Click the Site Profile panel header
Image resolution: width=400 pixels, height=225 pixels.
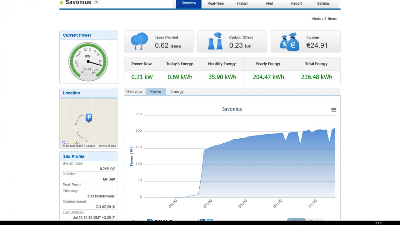tap(89, 156)
